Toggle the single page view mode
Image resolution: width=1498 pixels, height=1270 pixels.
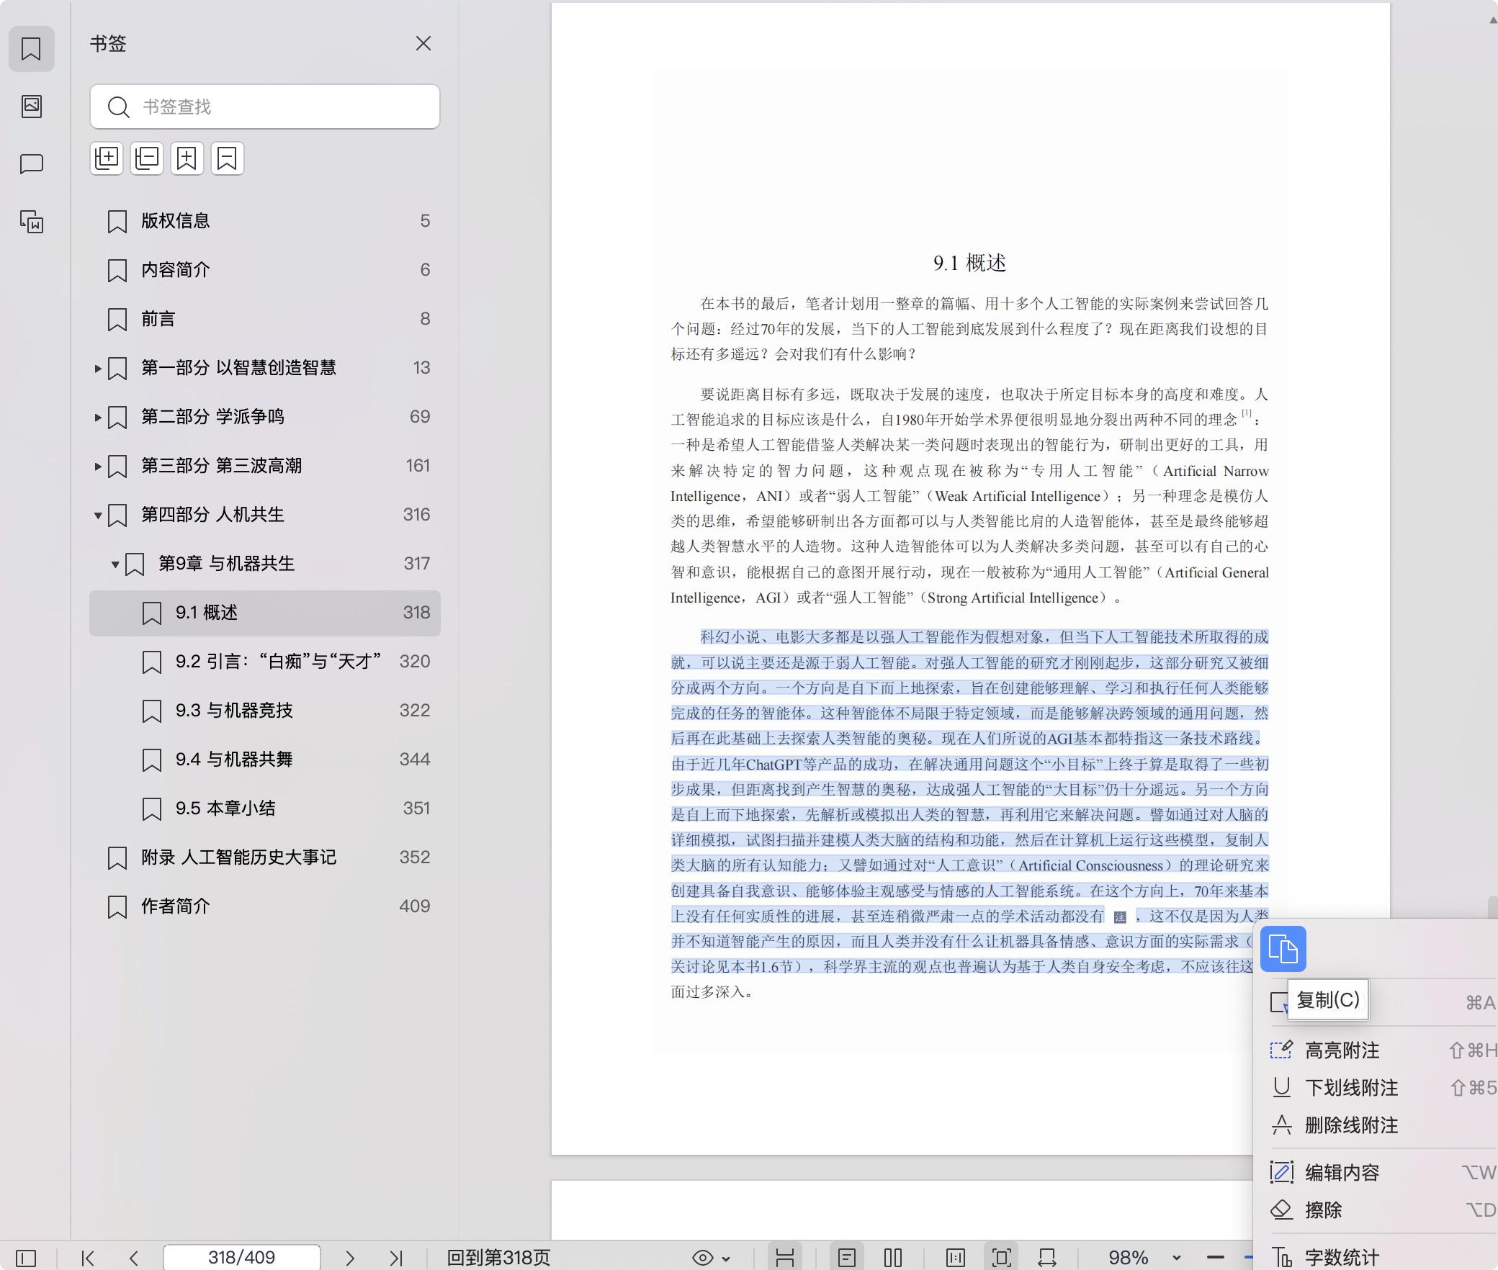click(x=847, y=1258)
